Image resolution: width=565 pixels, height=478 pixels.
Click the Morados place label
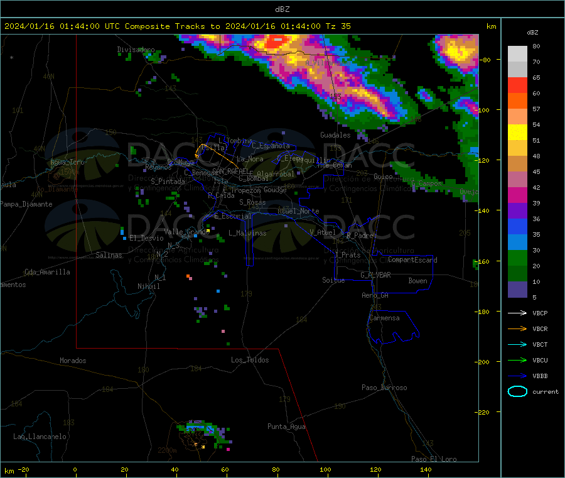coord(73,361)
